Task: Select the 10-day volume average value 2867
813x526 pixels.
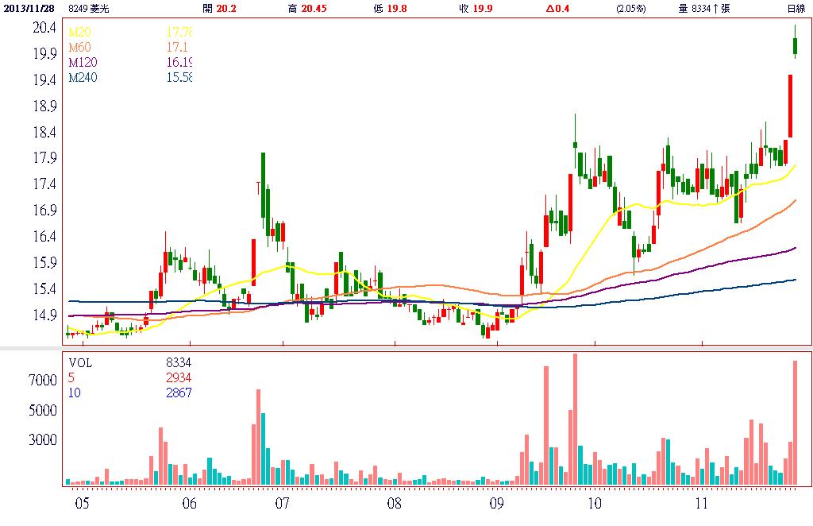Action: (x=179, y=393)
